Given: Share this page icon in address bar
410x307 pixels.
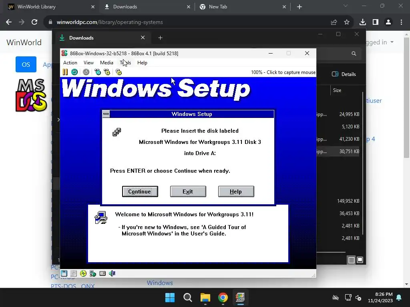Looking at the screenshot, I should pyautogui.click(x=334, y=22).
